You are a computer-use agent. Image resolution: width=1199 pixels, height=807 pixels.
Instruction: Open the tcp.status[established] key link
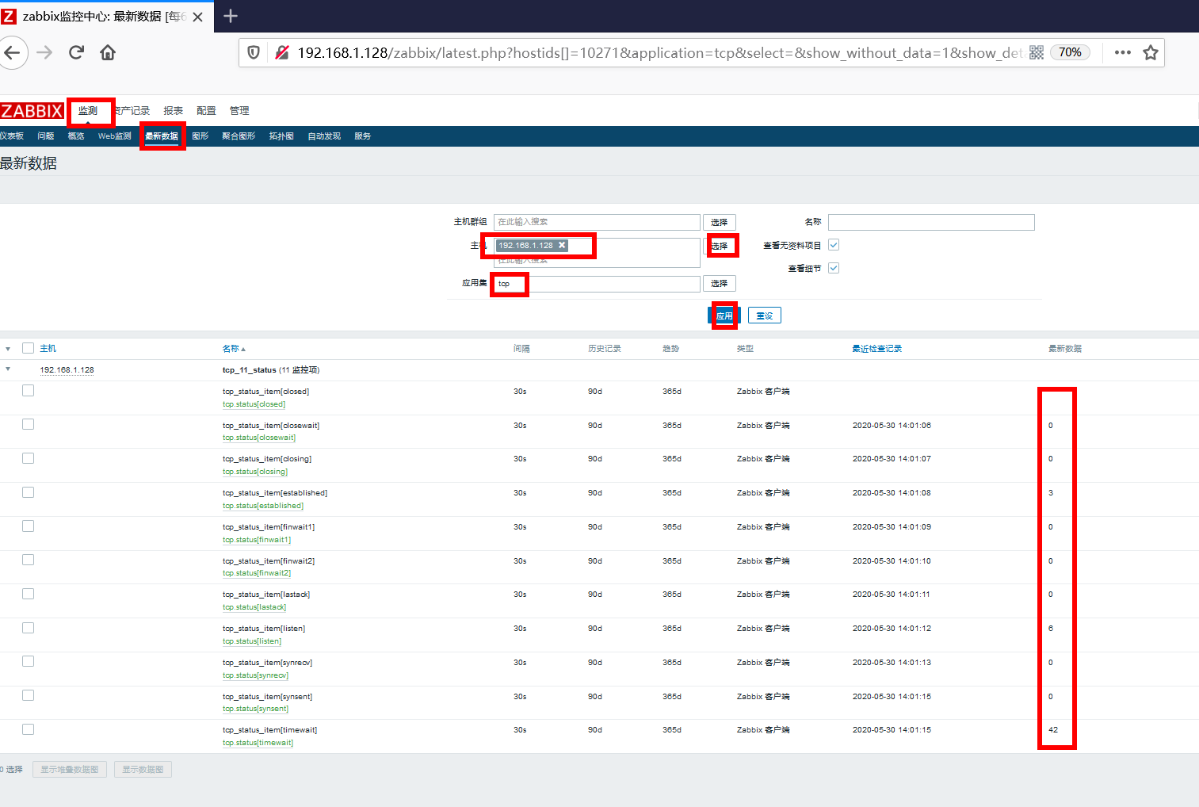[263, 506]
